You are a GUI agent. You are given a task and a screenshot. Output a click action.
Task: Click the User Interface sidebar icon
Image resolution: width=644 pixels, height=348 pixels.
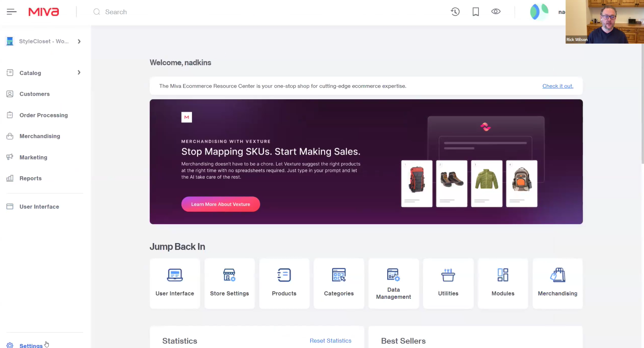tap(10, 206)
